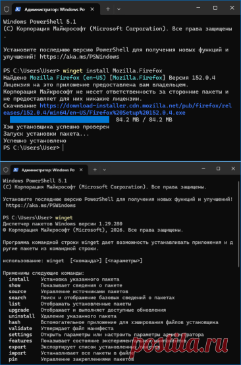
Task: Click PowerShell icon on lower window tab
Action: 16,170
